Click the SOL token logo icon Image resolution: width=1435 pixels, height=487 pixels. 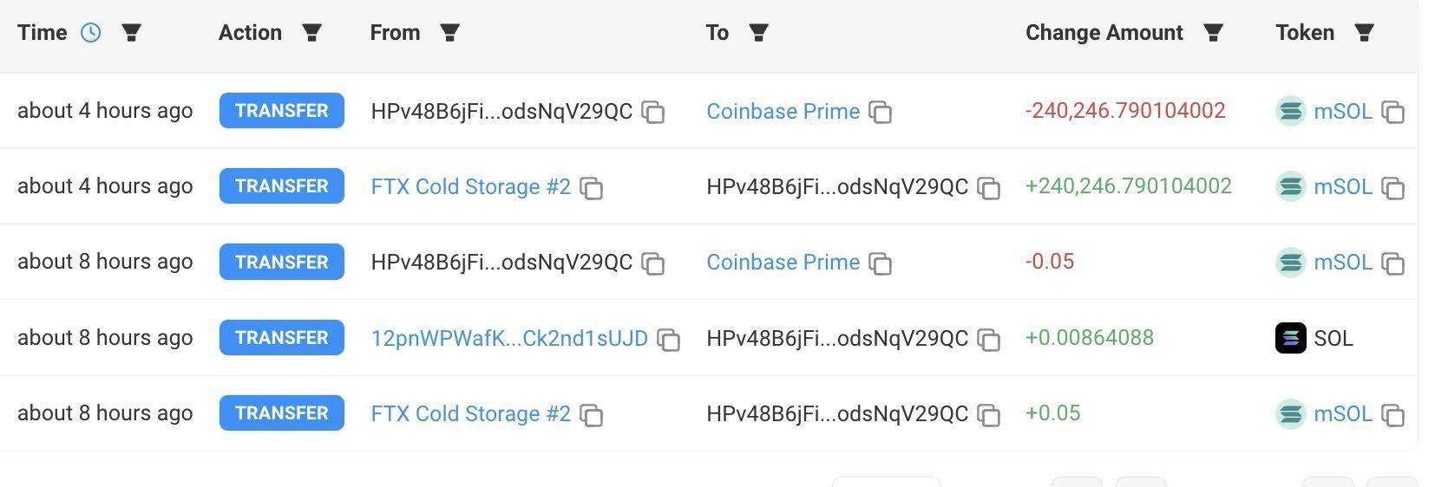tap(1290, 338)
